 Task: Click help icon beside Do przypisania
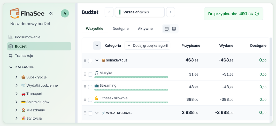coord(257,14)
